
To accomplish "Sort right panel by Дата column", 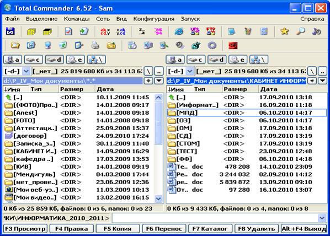I will tap(292, 89).
